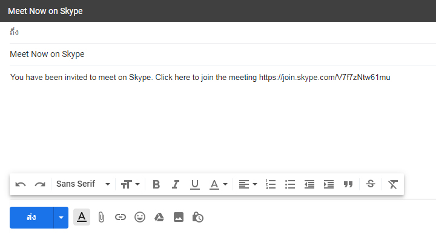The image size is (436, 234).
Task: Open the text alignment dropdown
Action: 248,184
